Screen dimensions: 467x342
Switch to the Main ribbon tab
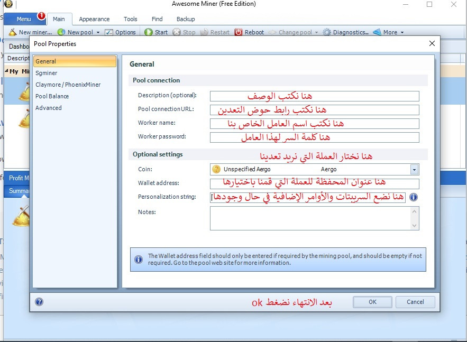(x=59, y=19)
